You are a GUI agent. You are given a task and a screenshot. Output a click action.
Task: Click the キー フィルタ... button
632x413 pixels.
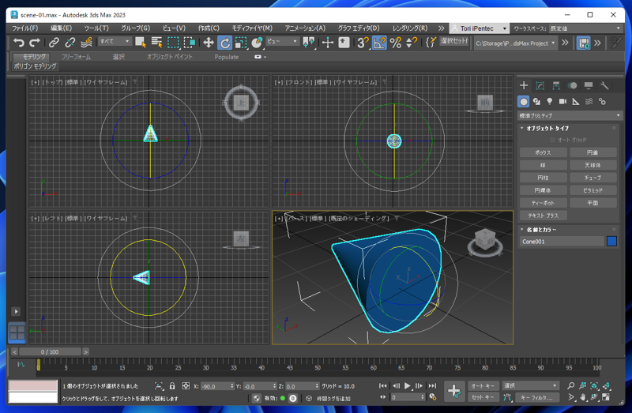tap(537, 397)
